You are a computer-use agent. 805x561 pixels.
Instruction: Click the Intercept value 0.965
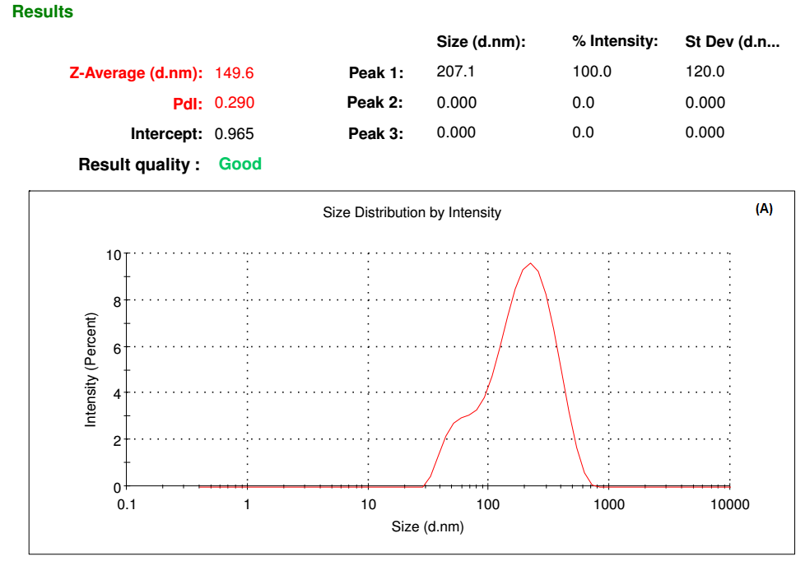[234, 133]
